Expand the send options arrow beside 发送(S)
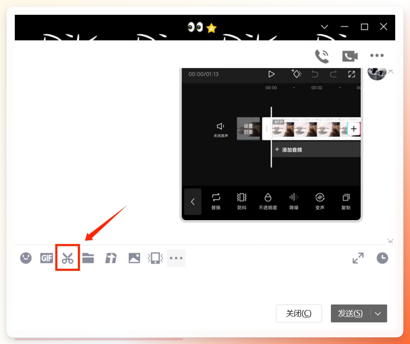 coord(378,314)
